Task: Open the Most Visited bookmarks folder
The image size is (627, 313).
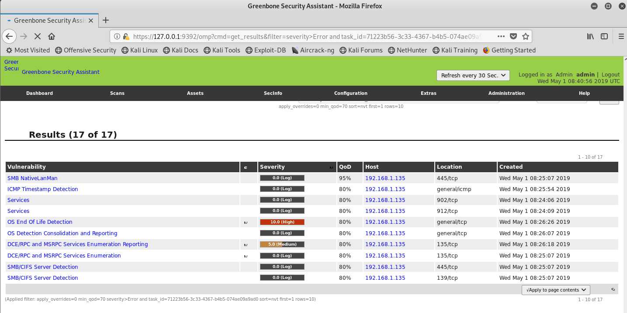Action: pyautogui.click(x=28, y=50)
